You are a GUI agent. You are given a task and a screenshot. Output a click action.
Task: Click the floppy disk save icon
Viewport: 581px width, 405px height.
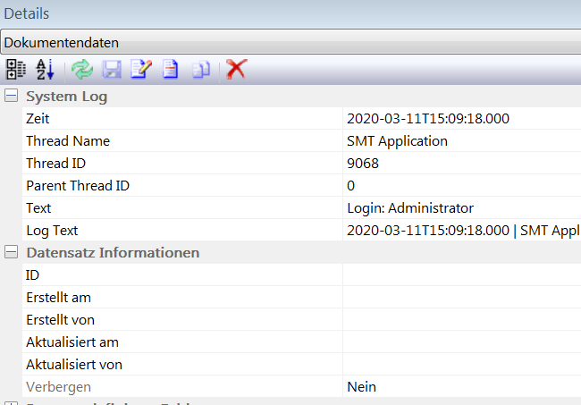coord(113,69)
